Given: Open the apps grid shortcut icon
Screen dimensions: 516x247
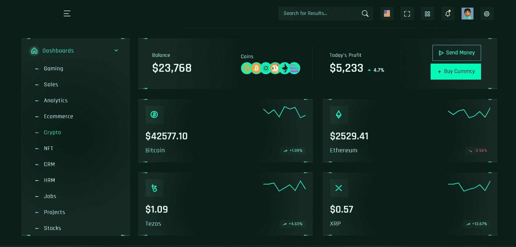Looking at the screenshot, I should pyautogui.click(x=427, y=14).
